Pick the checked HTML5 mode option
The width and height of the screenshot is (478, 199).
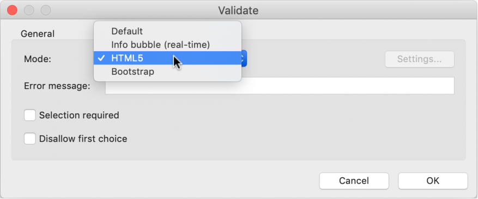click(167, 58)
